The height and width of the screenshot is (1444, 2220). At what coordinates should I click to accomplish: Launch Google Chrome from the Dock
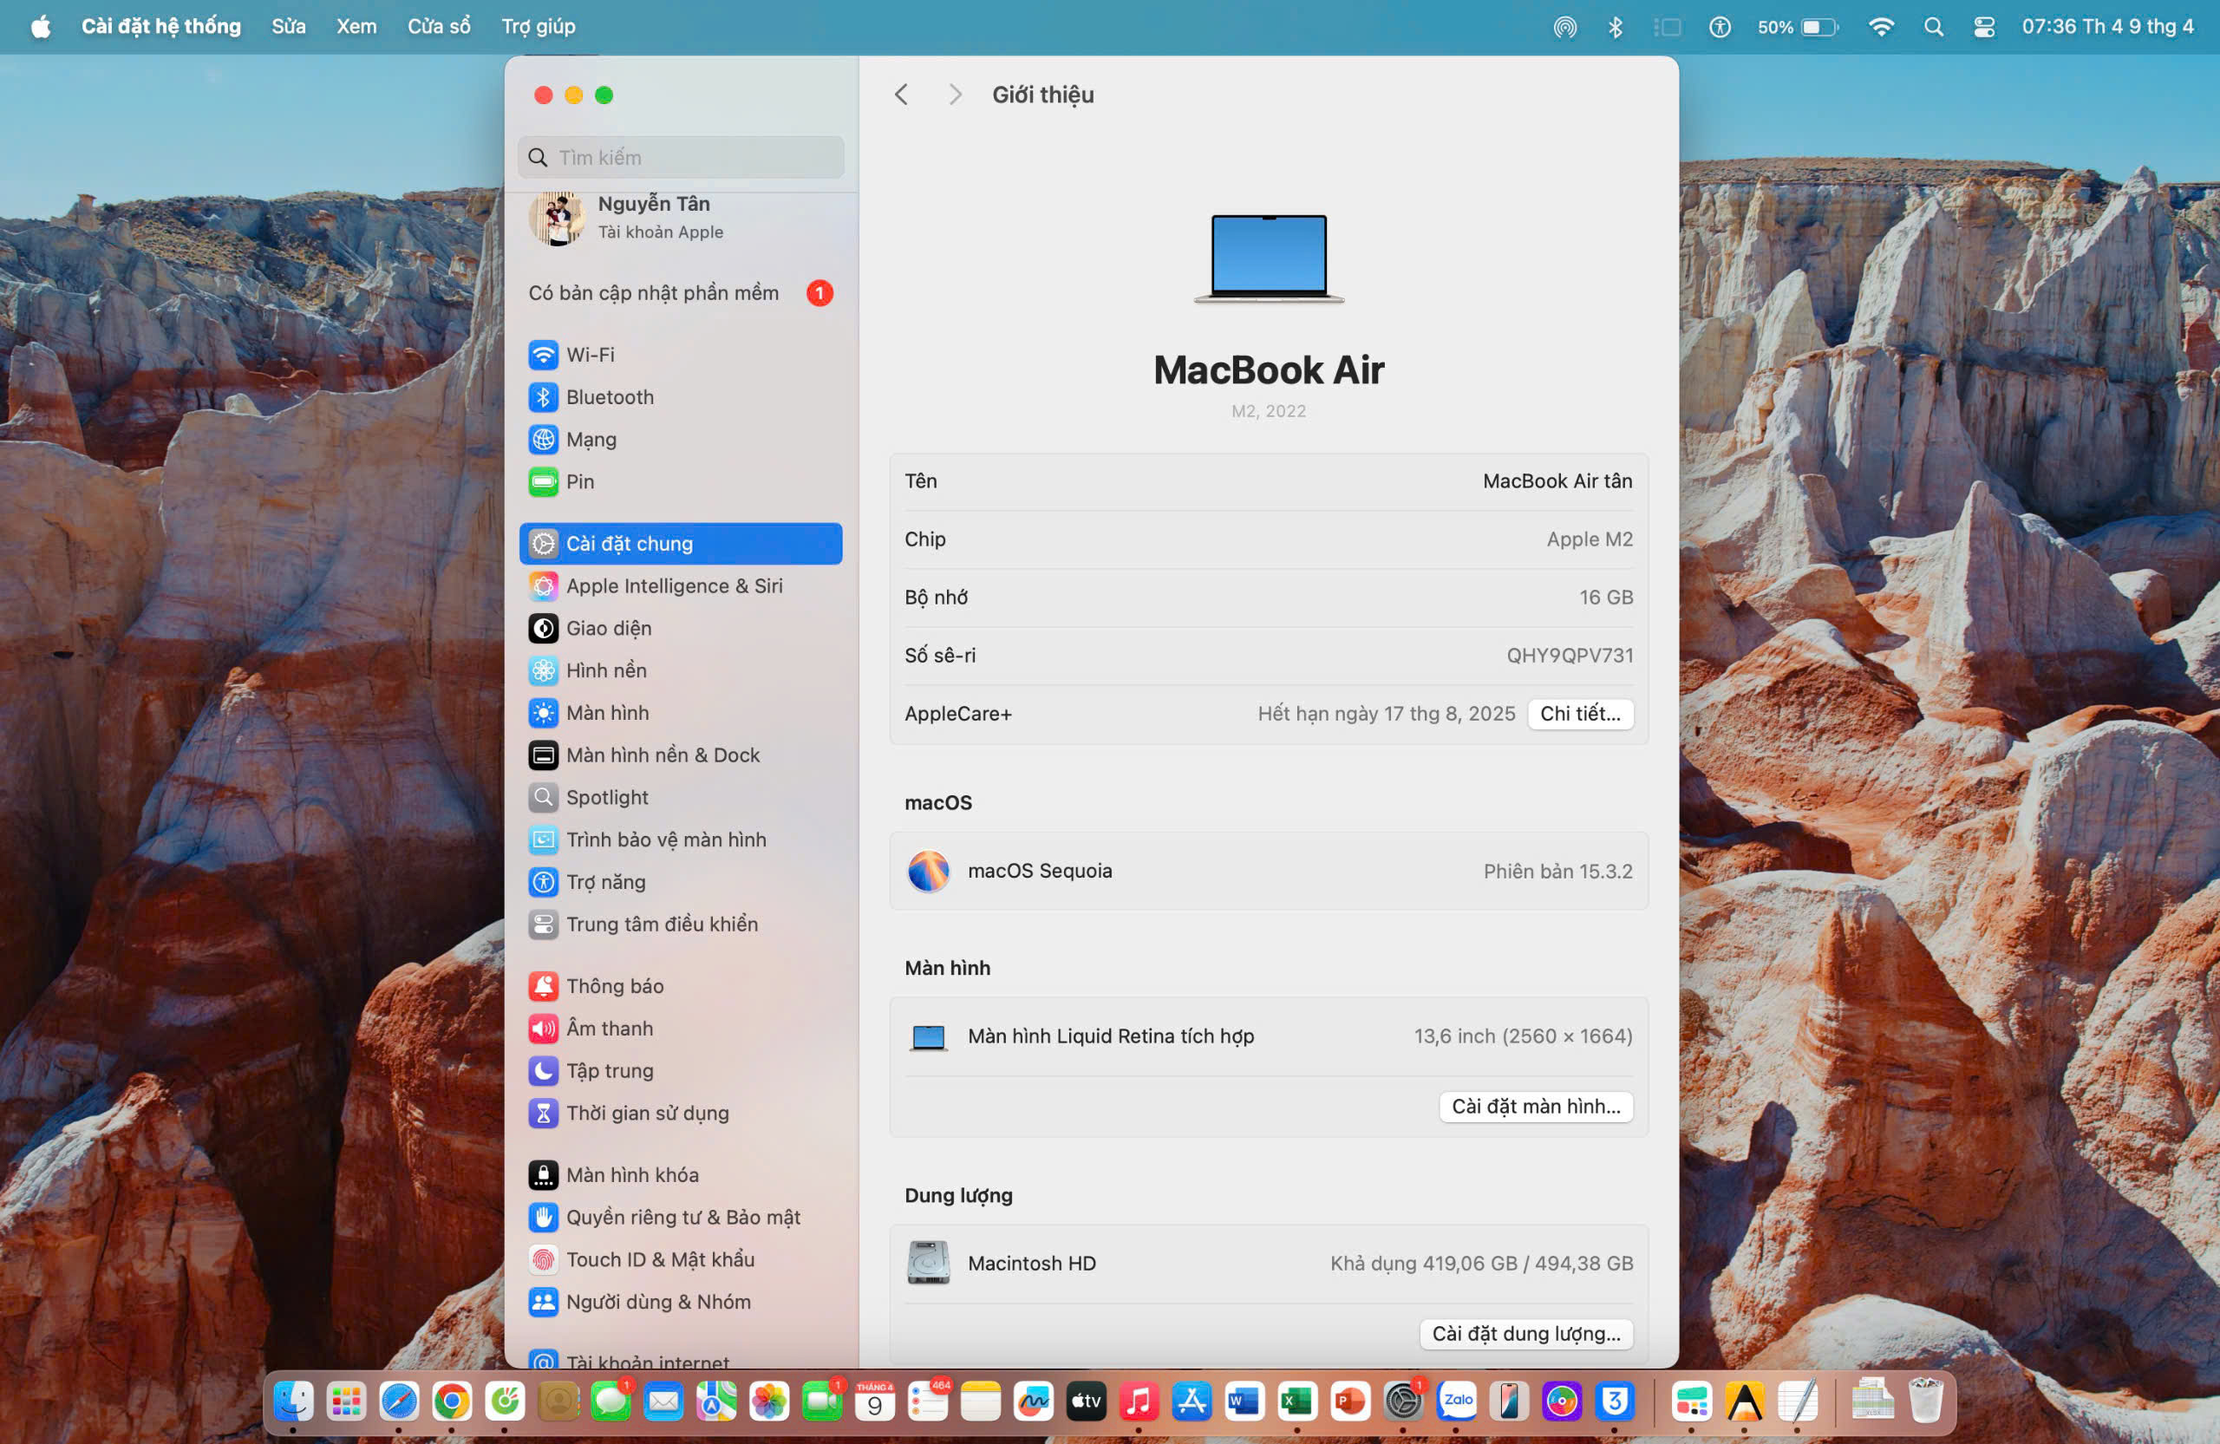[x=452, y=1402]
